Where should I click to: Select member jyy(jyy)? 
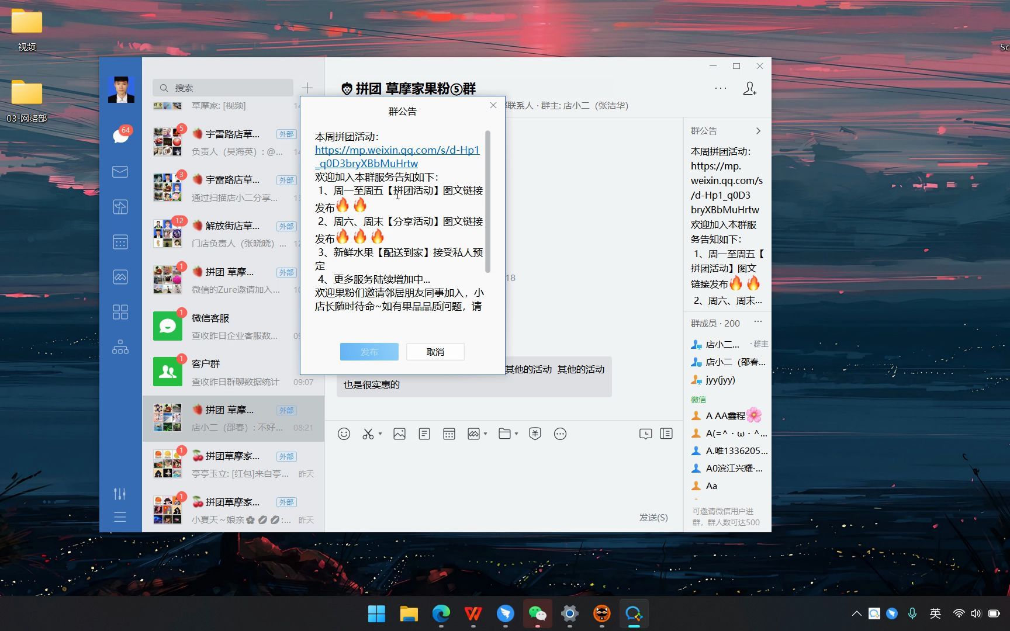[727, 380]
